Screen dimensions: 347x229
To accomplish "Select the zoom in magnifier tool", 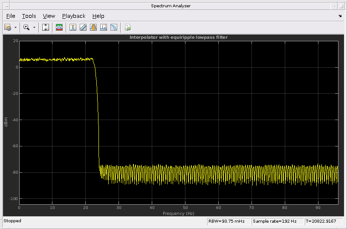I will pos(26,27).
